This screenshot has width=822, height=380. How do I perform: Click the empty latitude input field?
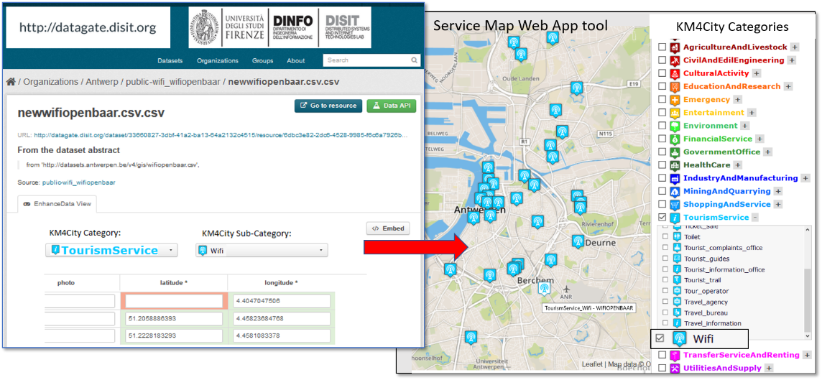tap(173, 301)
